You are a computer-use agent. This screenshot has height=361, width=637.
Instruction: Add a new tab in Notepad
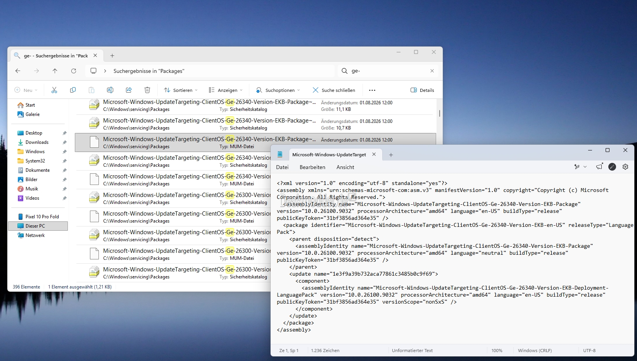391,155
